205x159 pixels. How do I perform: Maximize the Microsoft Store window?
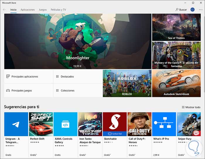[193, 3]
